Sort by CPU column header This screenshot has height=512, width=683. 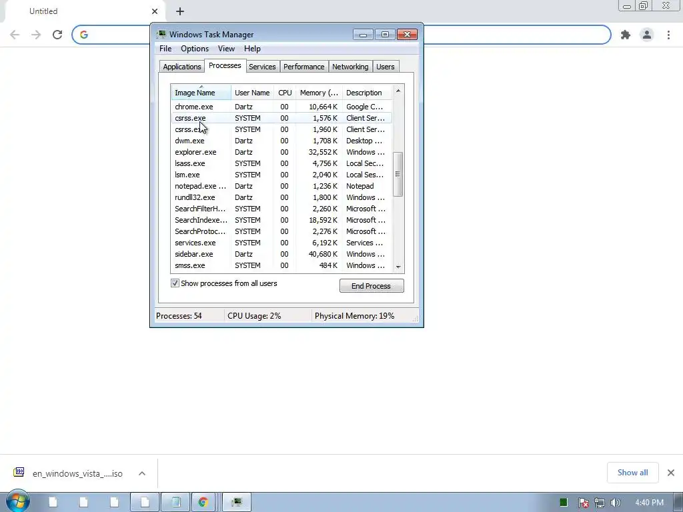[285, 93]
